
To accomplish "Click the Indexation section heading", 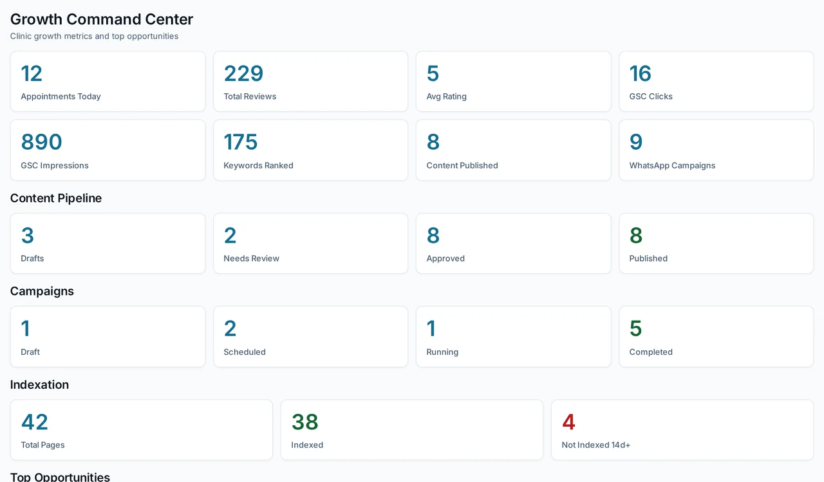I will [39, 384].
